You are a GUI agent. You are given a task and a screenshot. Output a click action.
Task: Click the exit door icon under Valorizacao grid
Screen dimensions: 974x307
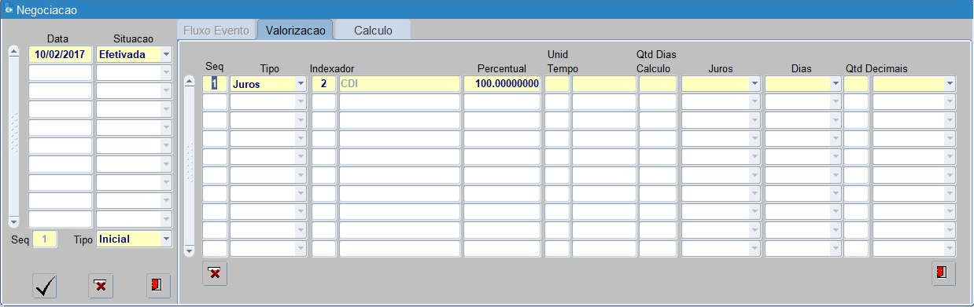(x=943, y=274)
